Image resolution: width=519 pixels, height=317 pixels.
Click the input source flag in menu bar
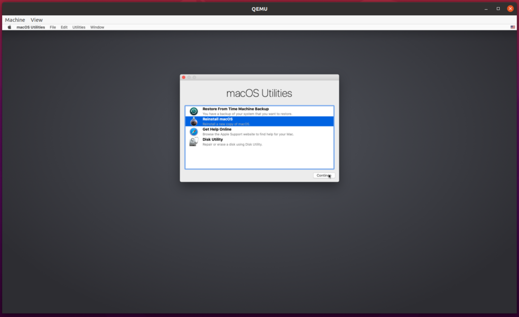tap(512, 27)
